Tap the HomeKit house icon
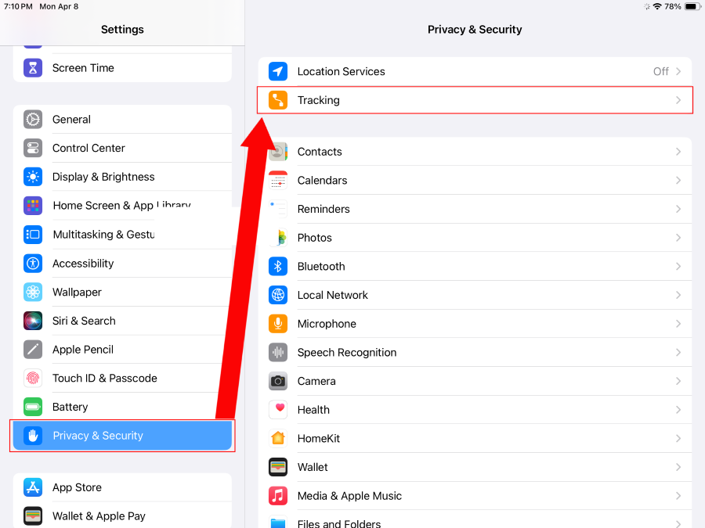The width and height of the screenshot is (705, 528). [278, 438]
